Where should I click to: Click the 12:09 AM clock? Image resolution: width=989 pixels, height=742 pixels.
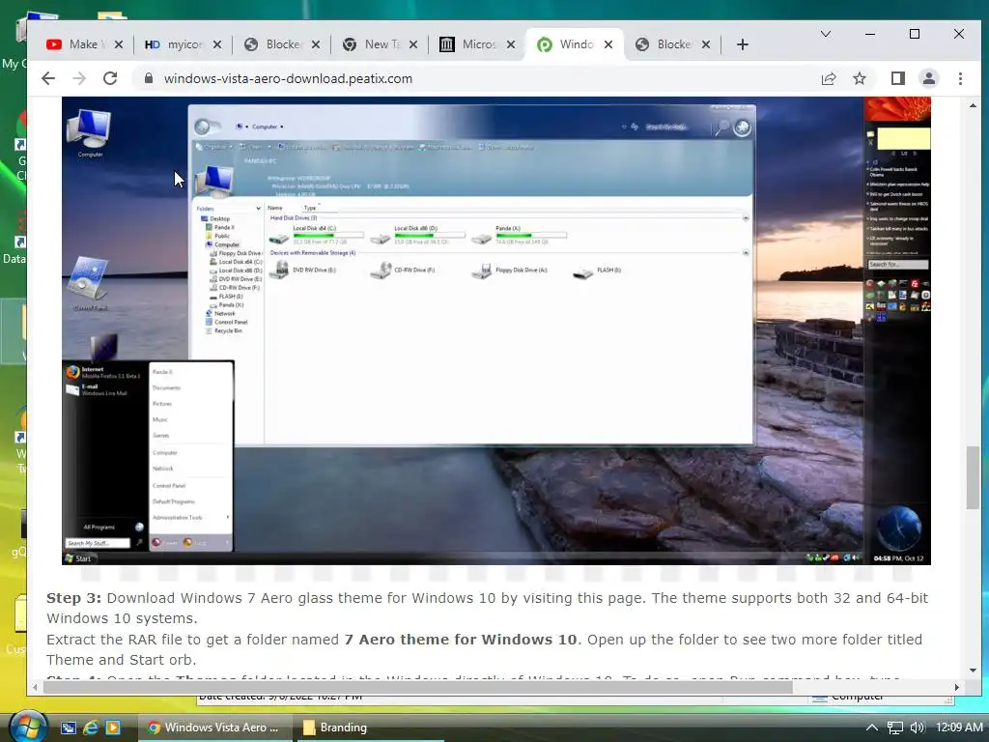959,728
